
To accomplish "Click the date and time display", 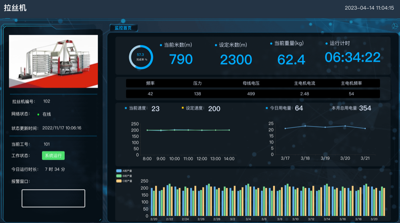I will coord(369,8).
